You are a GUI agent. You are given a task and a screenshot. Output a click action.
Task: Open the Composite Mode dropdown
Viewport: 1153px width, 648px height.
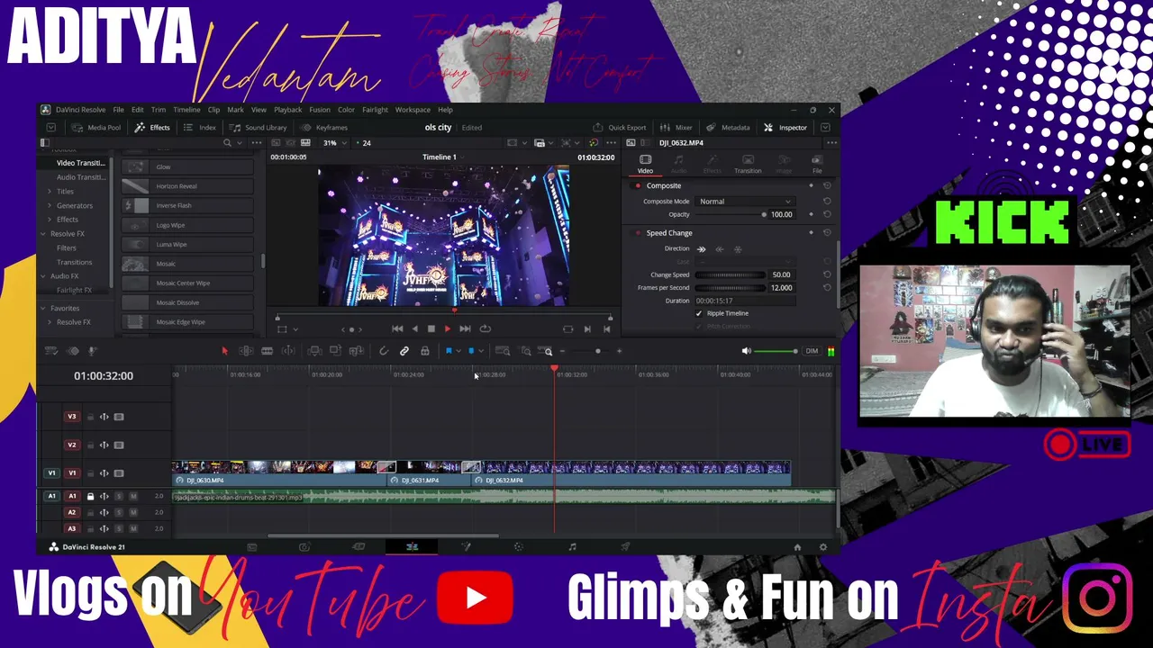pyautogui.click(x=745, y=202)
